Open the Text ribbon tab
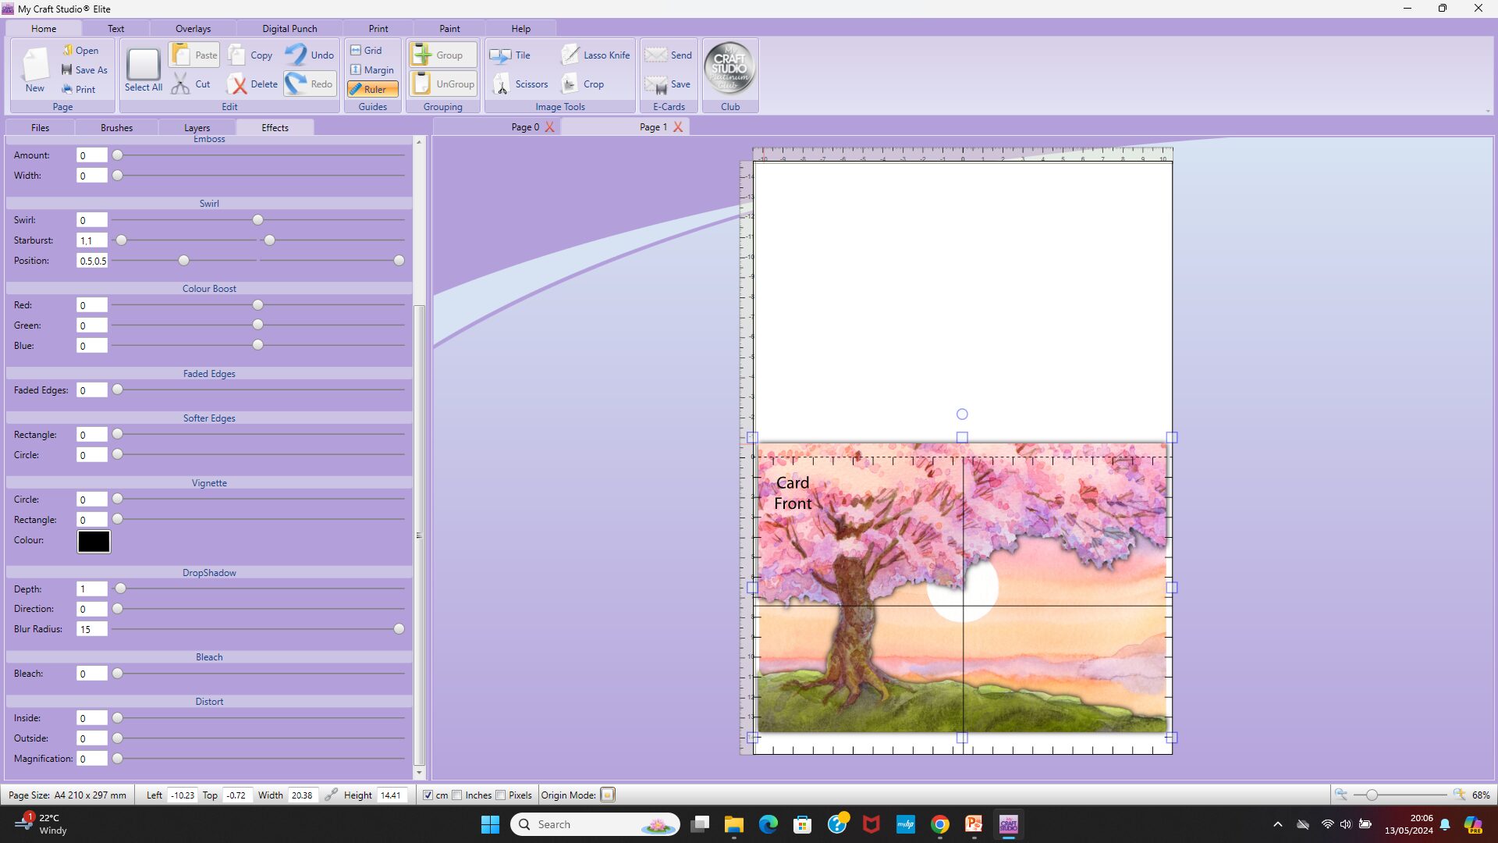Image resolution: width=1498 pixels, height=843 pixels. (115, 29)
